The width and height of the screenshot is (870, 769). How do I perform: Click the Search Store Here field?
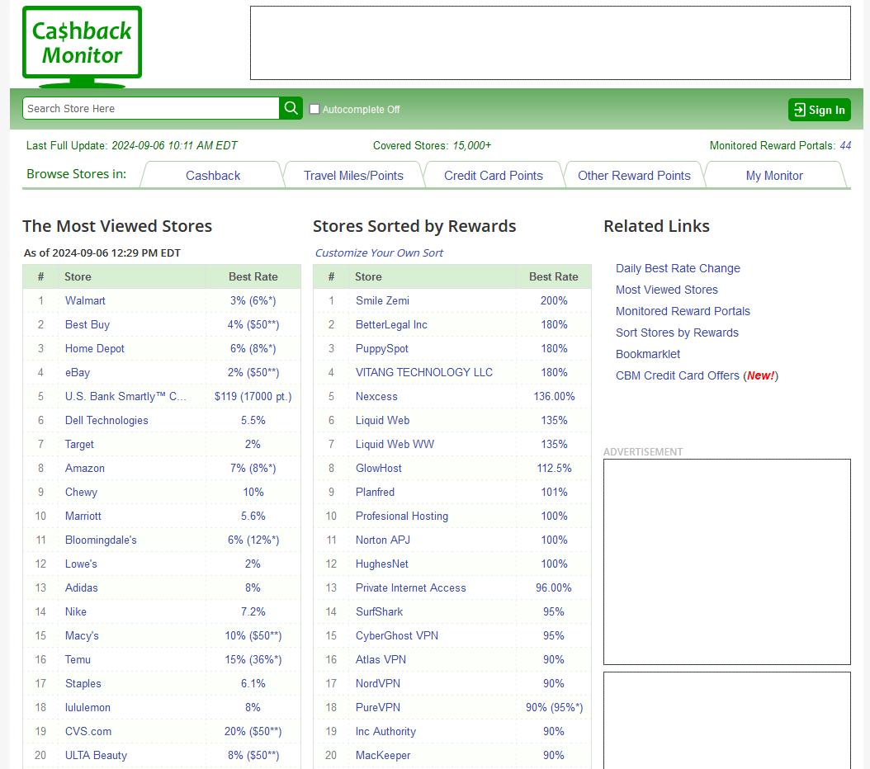click(151, 108)
